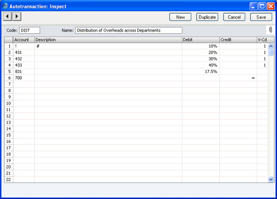
Task: Save the Autotransaction record
Action: [261, 17]
